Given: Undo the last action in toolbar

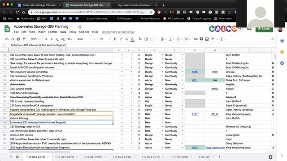Looking at the screenshot, I should [x=7, y=39].
